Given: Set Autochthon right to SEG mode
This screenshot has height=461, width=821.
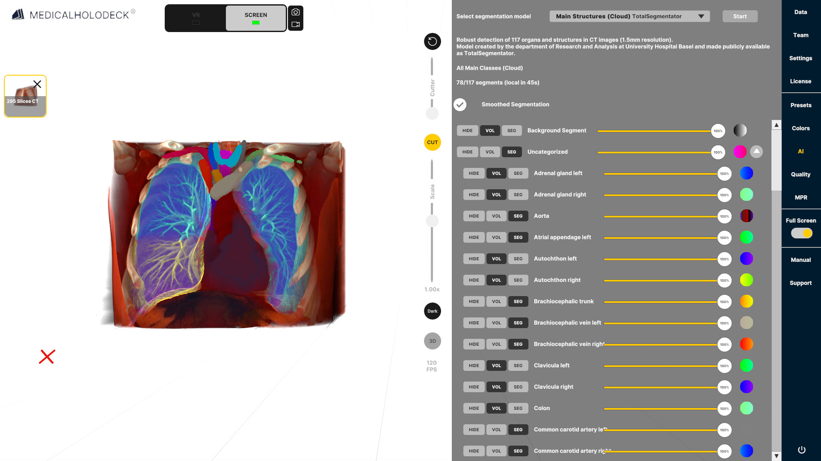Looking at the screenshot, I should (518, 280).
